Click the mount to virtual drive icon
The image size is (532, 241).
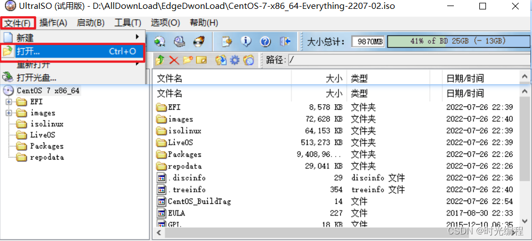[x=179, y=42]
